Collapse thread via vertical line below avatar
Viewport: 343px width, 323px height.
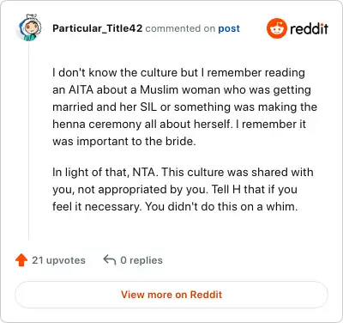29,140
